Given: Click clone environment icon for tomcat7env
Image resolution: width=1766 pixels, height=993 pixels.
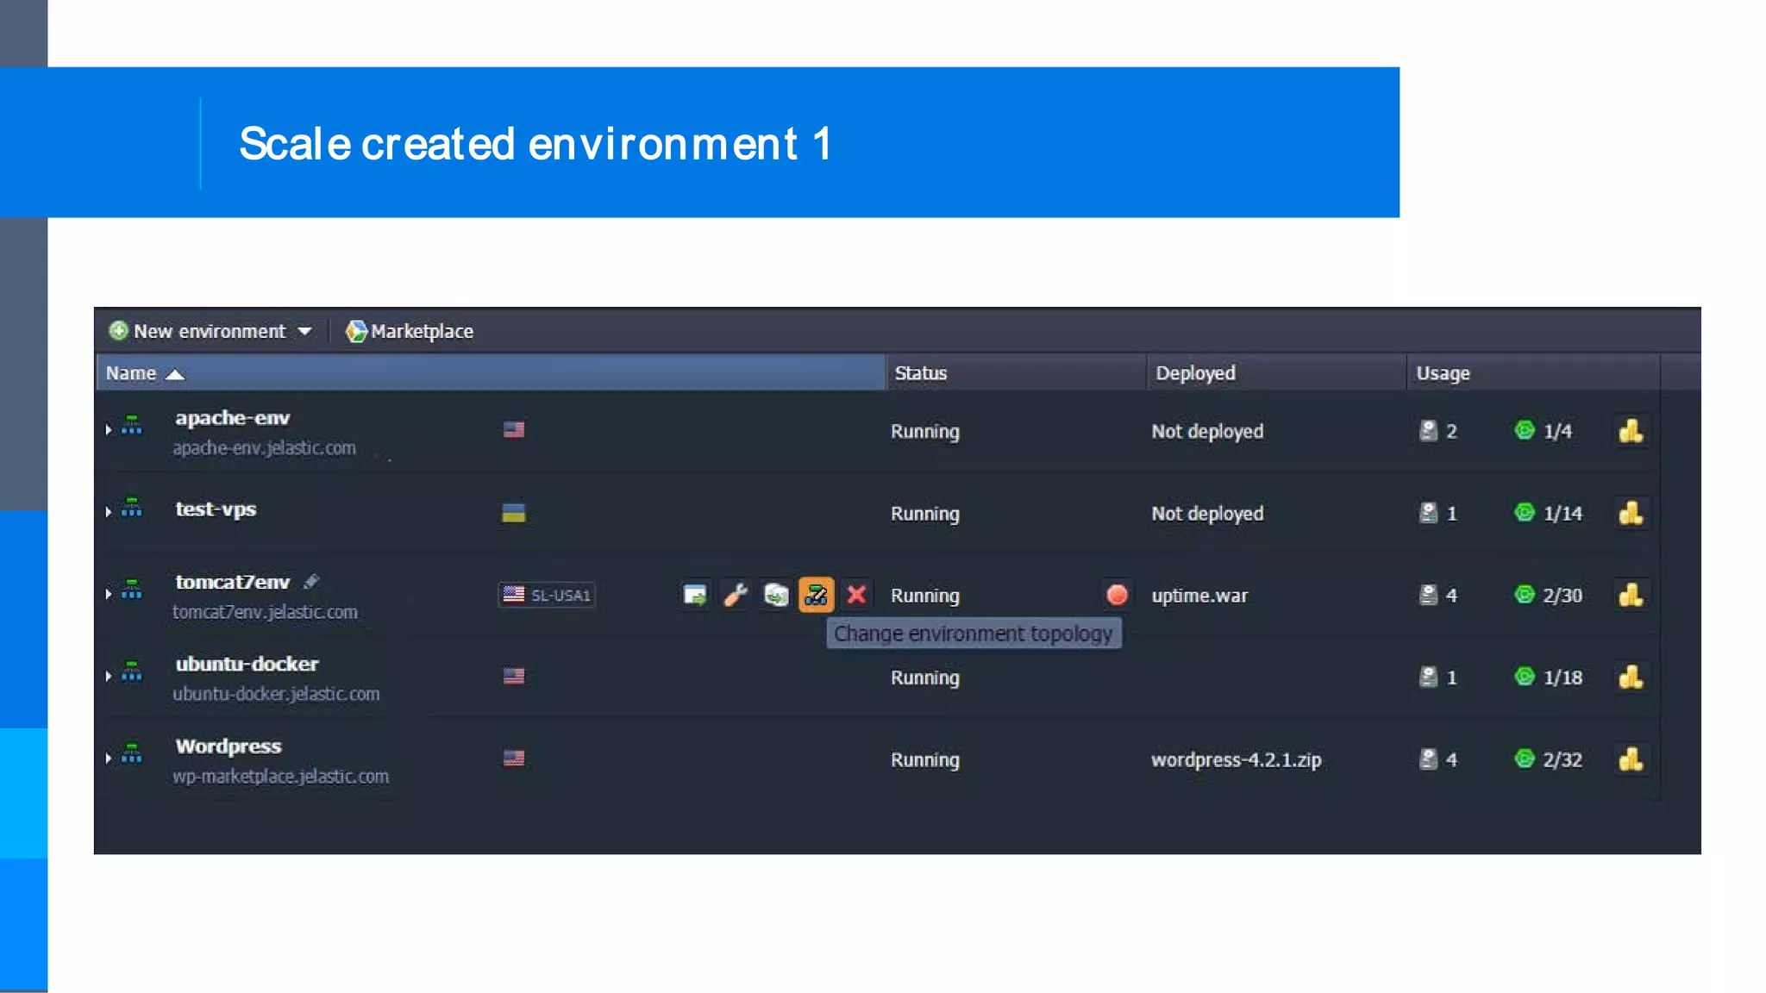Looking at the screenshot, I should pos(776,595).
